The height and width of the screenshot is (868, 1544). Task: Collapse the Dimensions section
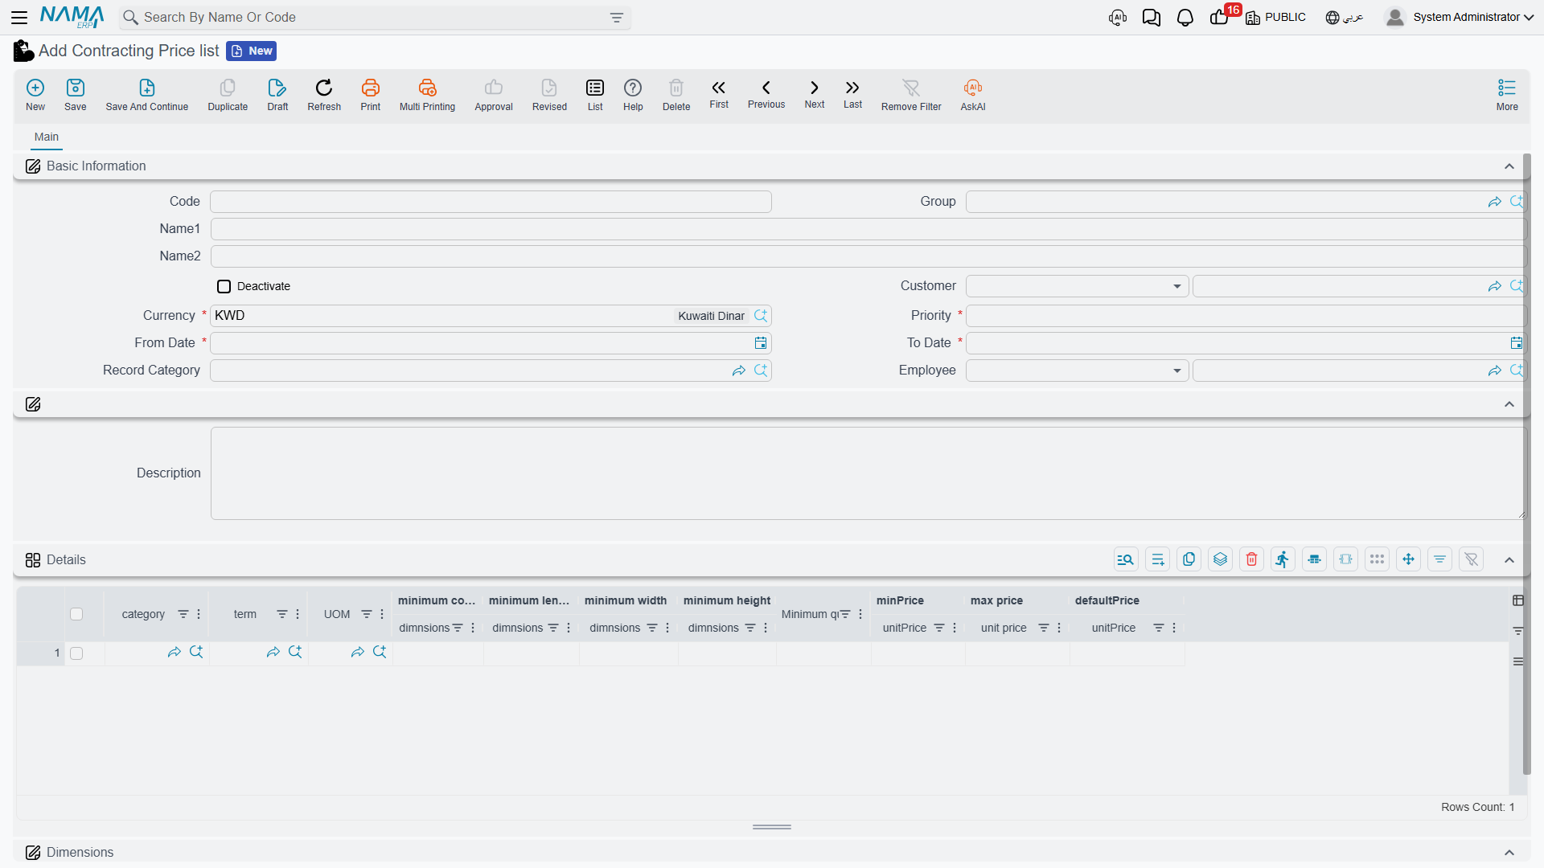1509,853
